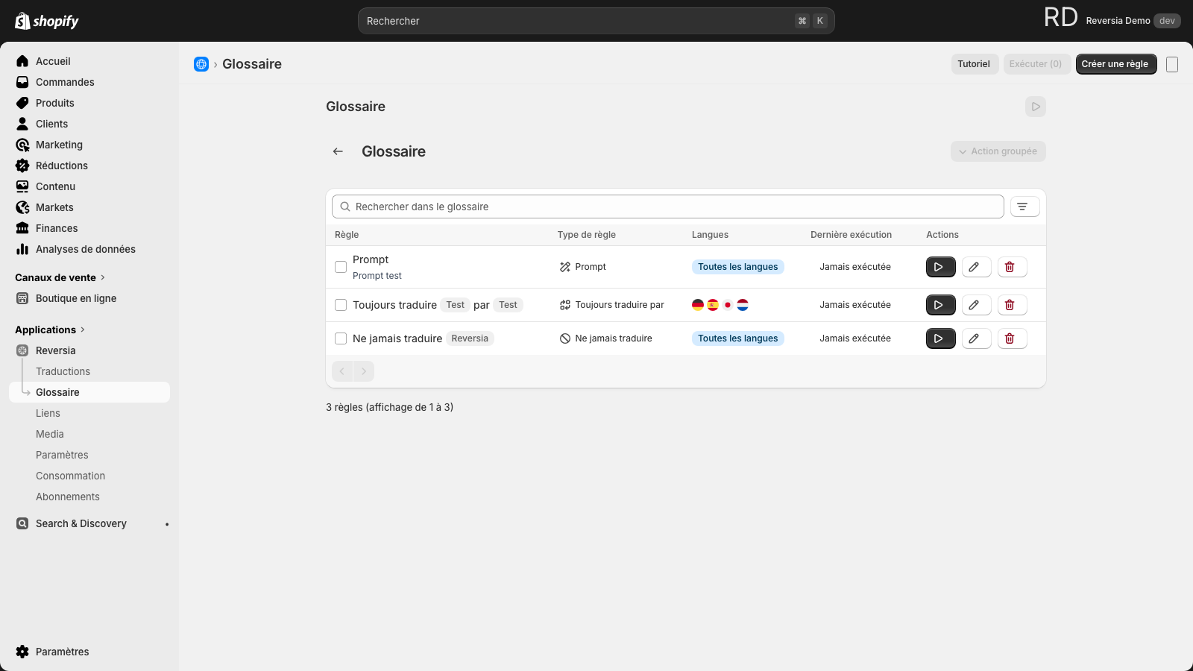Screen dimensions: 1193x671
Task: Open the Action groupée dropdown
Action: pos(998,151)
